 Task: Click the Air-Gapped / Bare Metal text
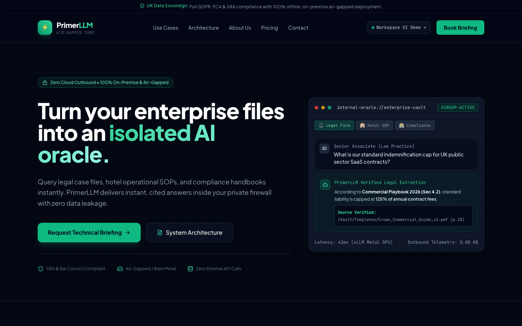point(151,269)
